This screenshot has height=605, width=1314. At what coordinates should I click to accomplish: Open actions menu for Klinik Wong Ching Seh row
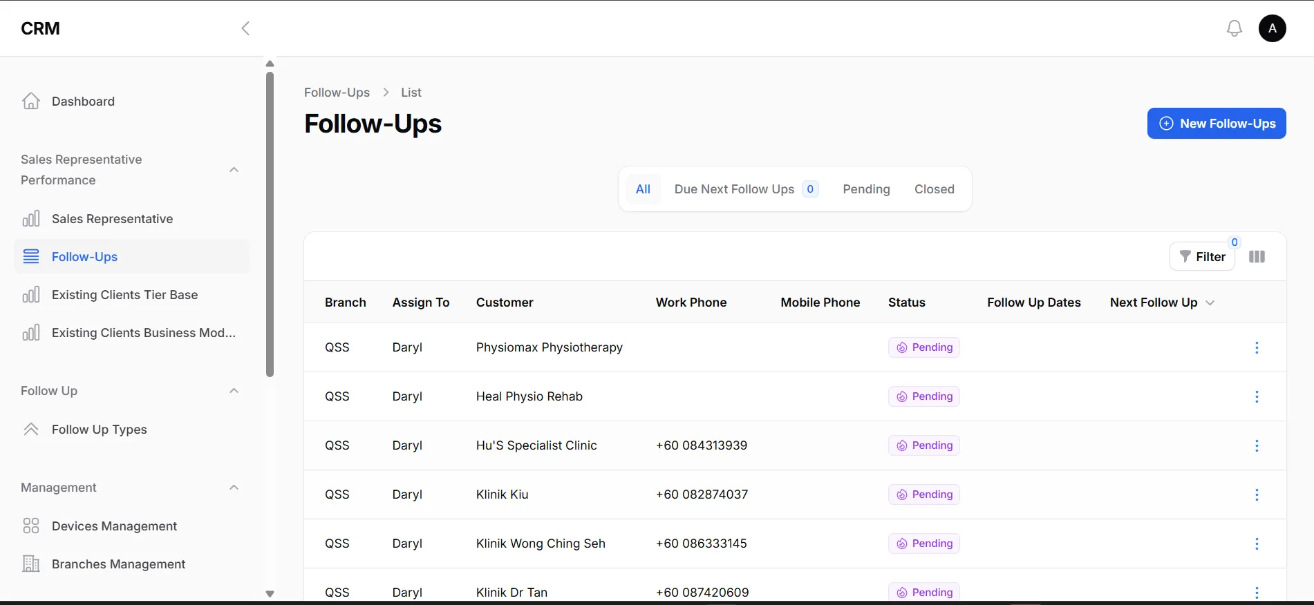click(x=1257, y=544)
